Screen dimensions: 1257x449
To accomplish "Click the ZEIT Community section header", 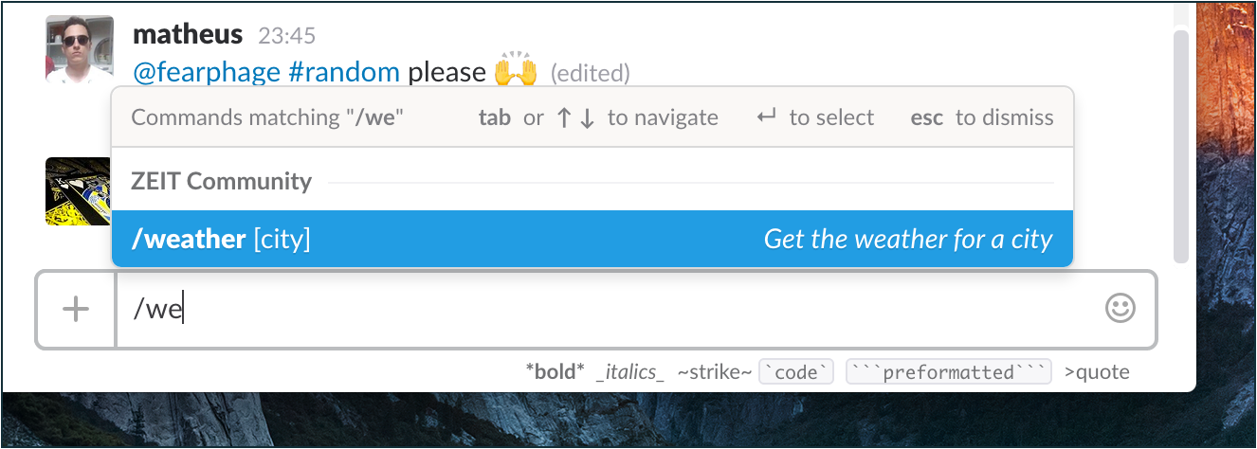I will pyautogui.click(x=222, y=181).
